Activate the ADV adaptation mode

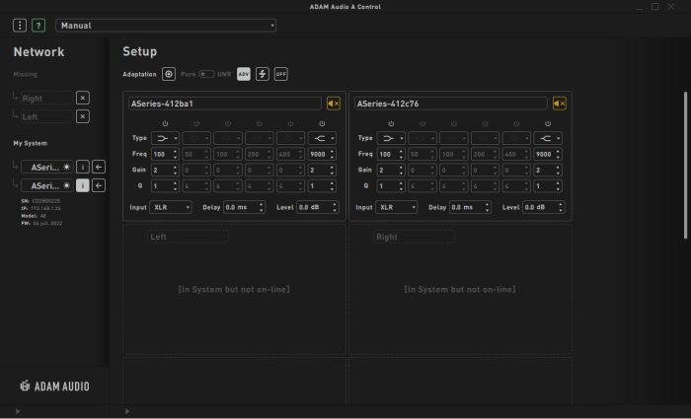(243, 74)
